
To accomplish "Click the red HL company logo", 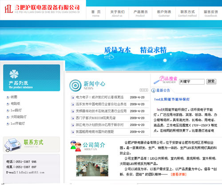I will click(x=8, y=9).
